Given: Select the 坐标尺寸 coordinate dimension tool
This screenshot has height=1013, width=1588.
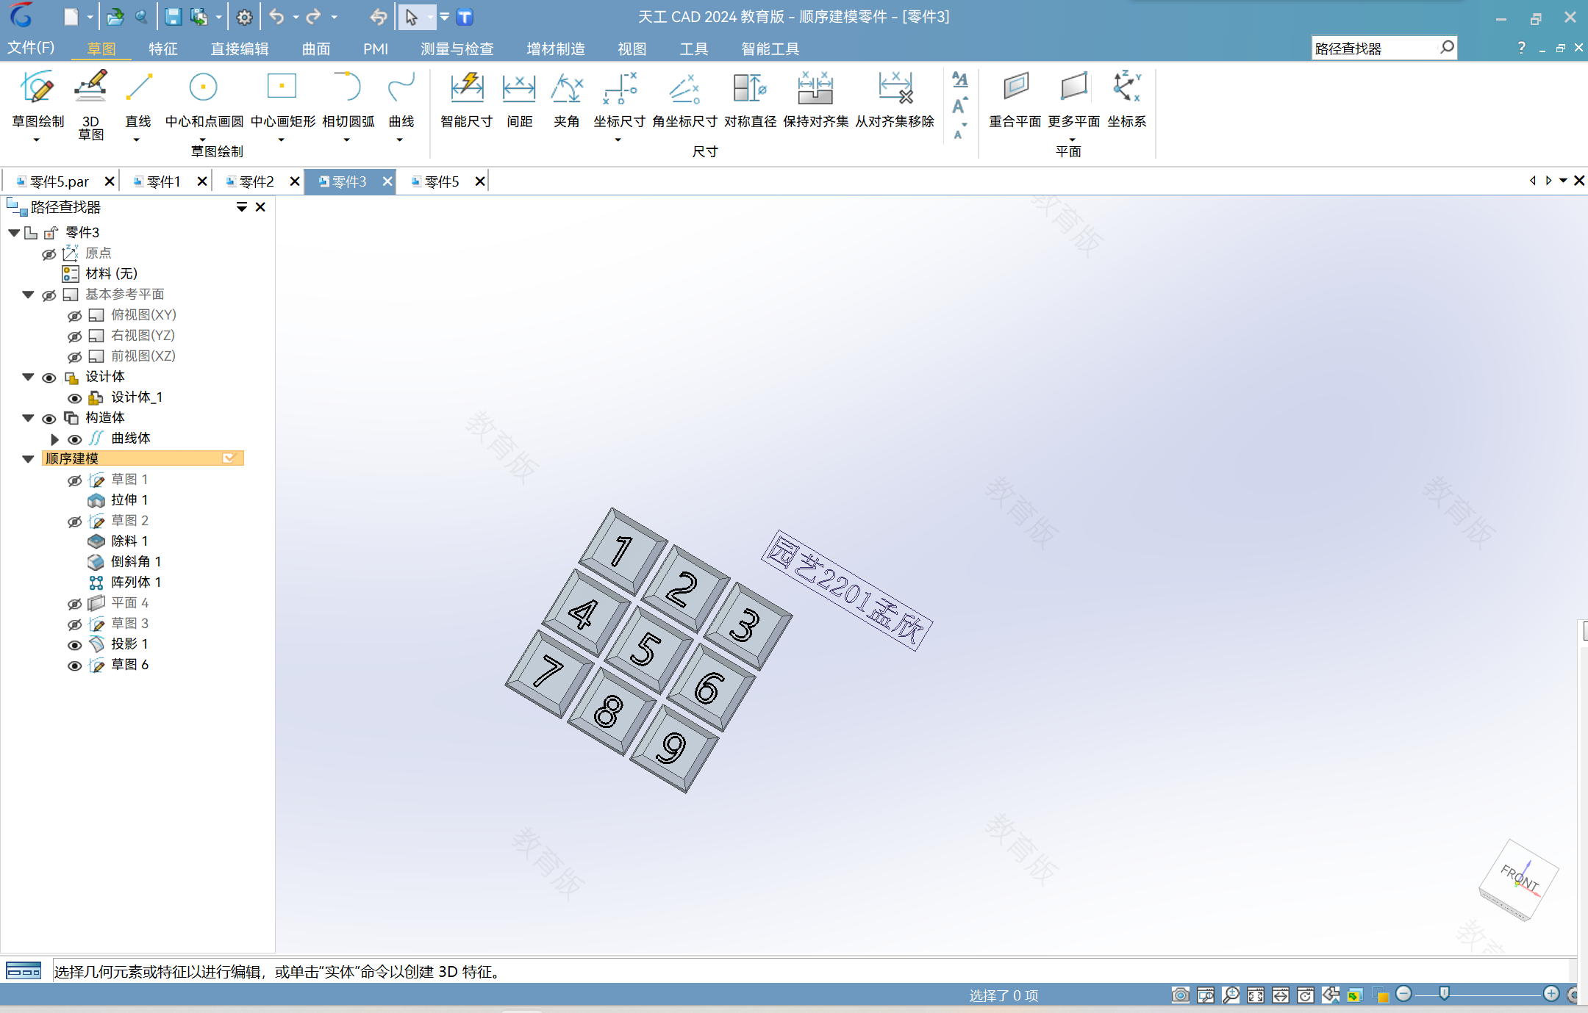Looking at the screenshot, I should pyautogui.click(x=619, y=99).
